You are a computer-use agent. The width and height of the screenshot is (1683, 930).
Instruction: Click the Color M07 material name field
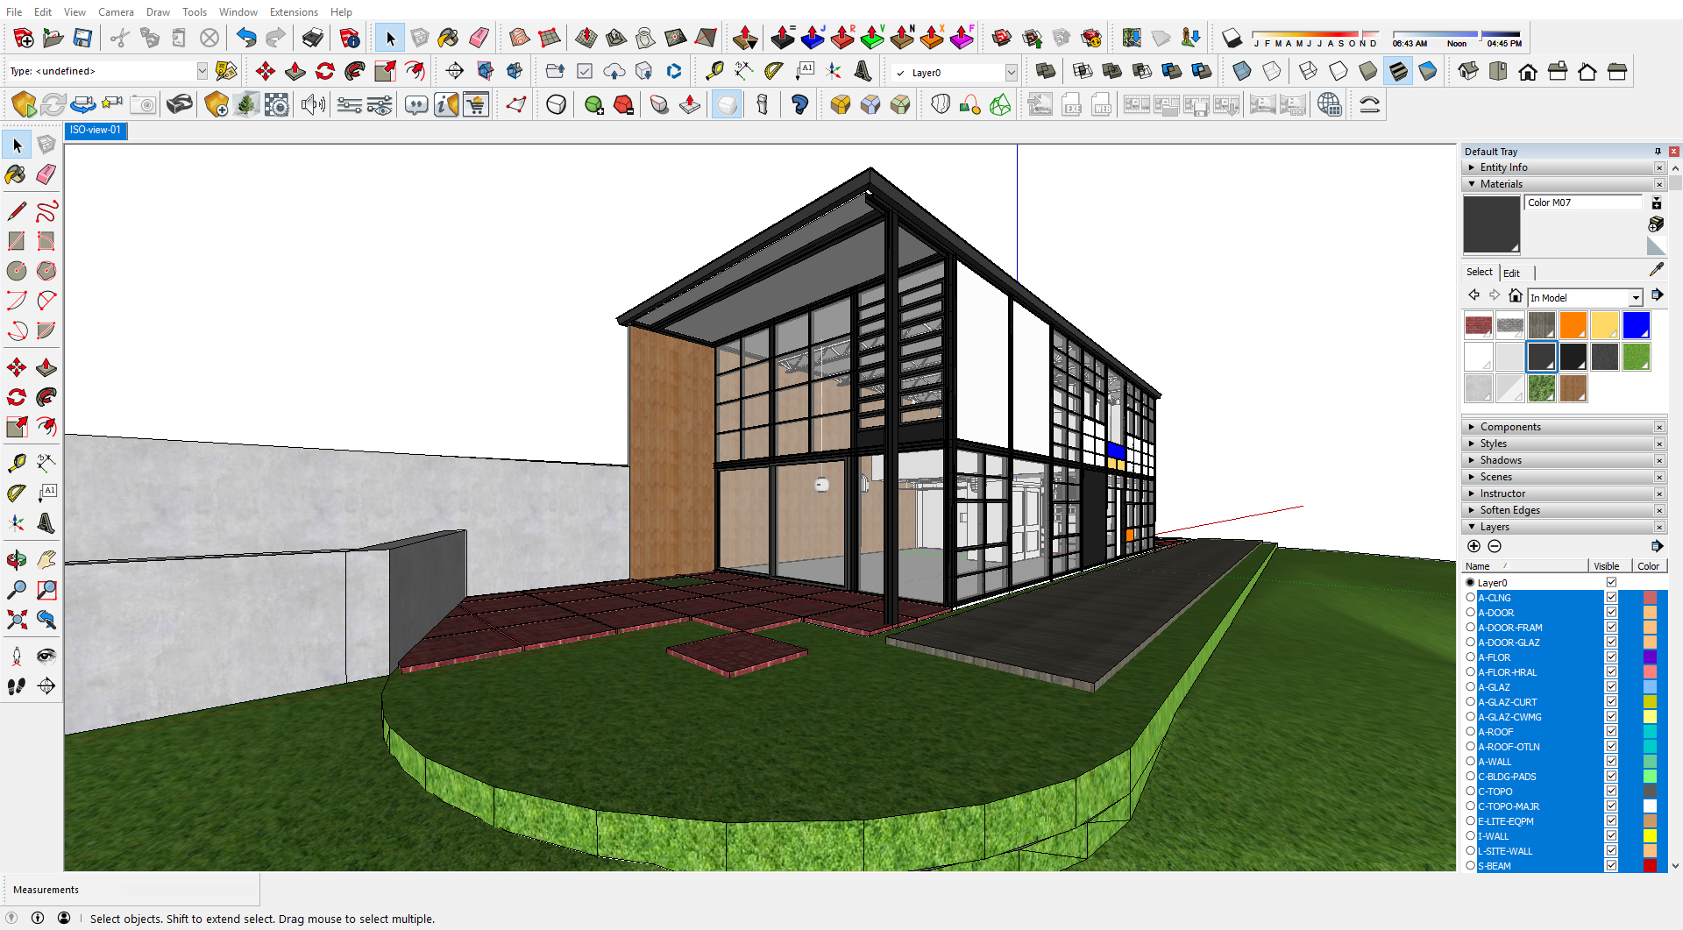coord(1582,202)
